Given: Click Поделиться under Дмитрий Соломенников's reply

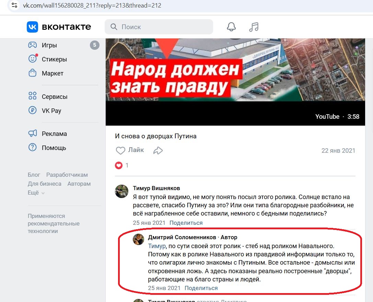Looking at the screenshot, I should (x=201, y=288).
